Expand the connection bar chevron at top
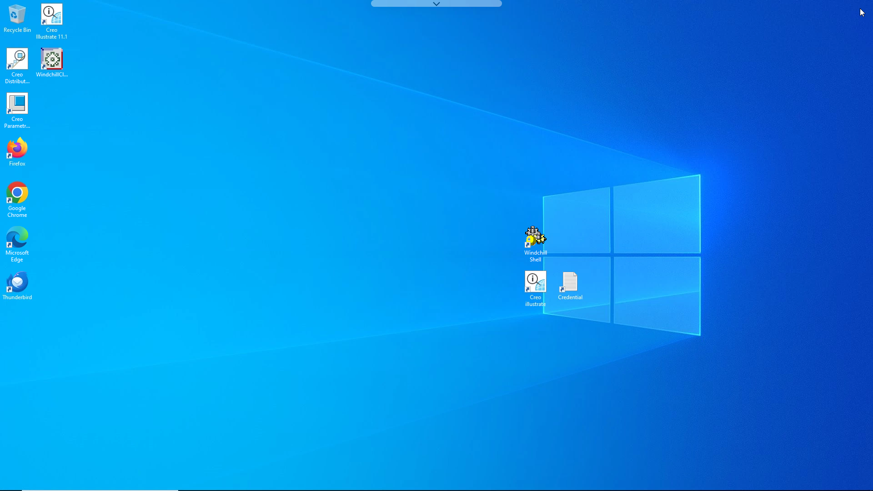 pyautogui.click(x=436, y=4)
